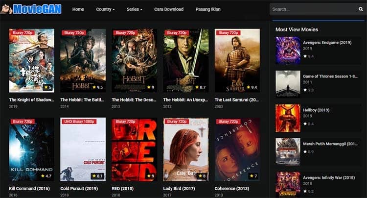Screen dimensions: 367x198
Task: Open Avengers: Endgame sidebar thumbnail
Action: 288,50
